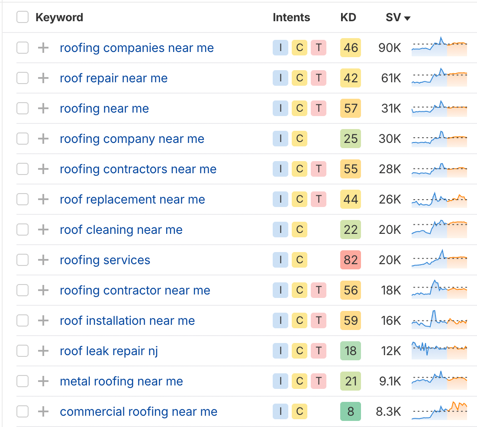The image size is (477, 427).
Task: Click the trend sparkline for "roofing services"
Action: click(439, 260)
